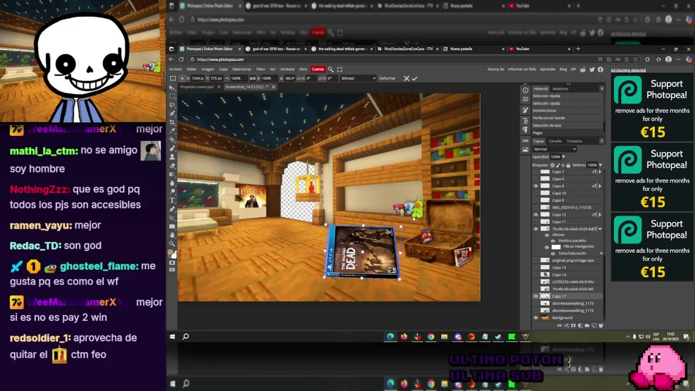Toggle visibility of Capa 17 layer

535,296
